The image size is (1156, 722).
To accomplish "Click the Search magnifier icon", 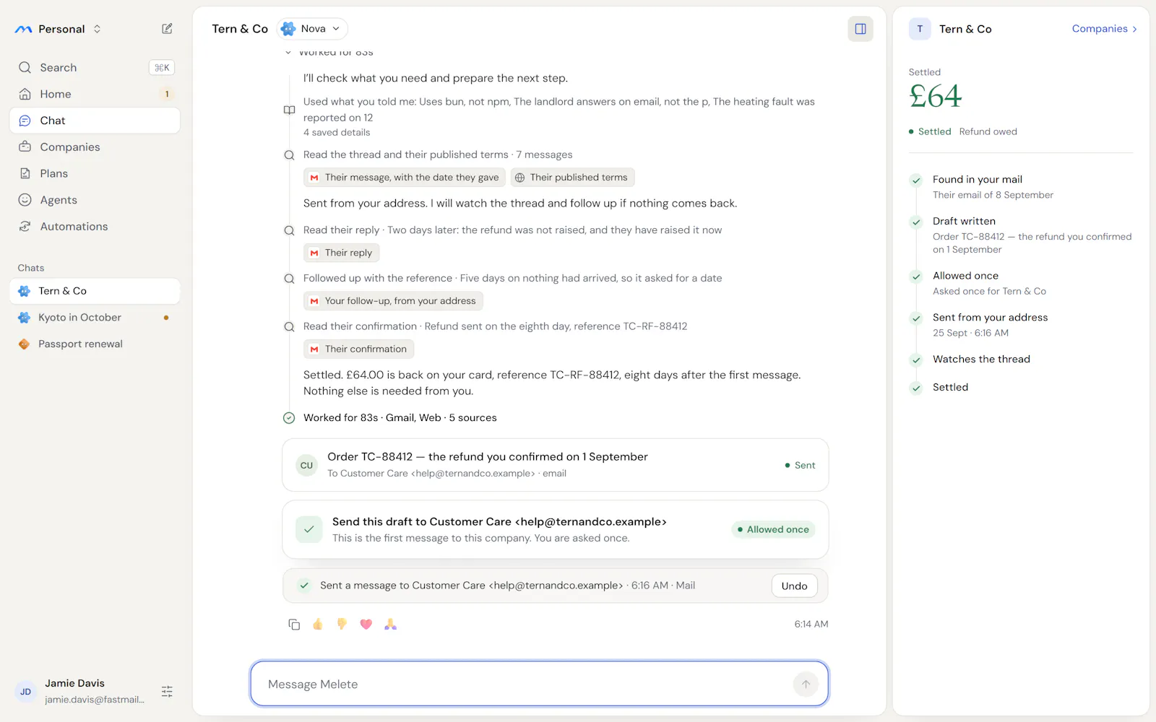I will coord(25,67).
